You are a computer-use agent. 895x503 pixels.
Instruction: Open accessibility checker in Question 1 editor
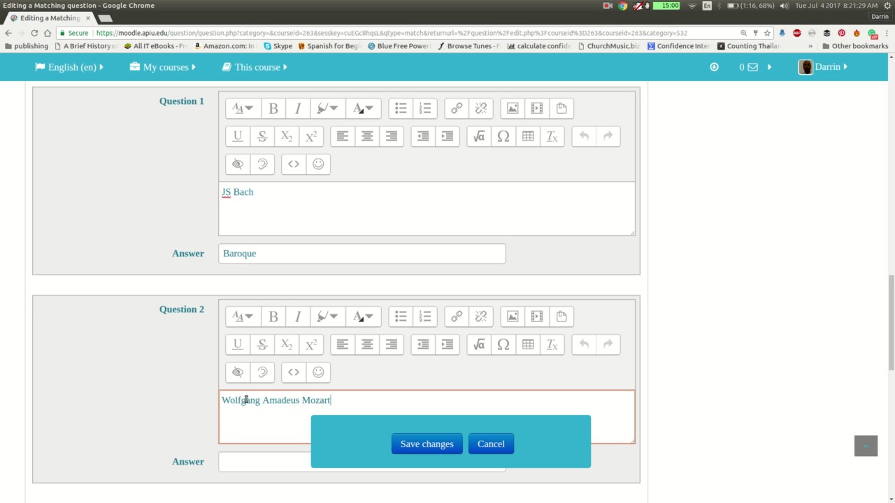point(238,164)
